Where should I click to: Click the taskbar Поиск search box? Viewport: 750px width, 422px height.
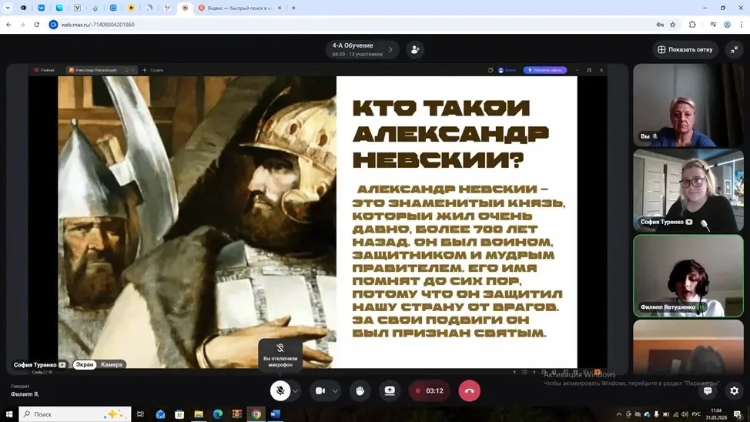[75, 414]
